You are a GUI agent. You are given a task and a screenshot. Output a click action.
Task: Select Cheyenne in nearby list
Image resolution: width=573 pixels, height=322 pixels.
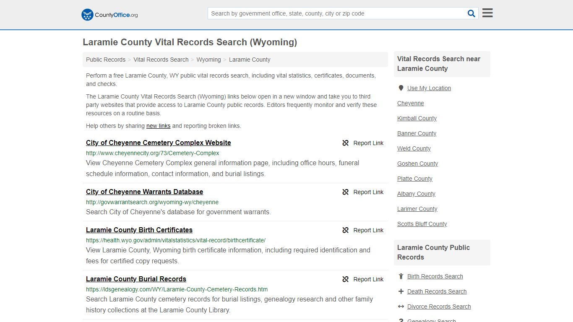(411, 103)
